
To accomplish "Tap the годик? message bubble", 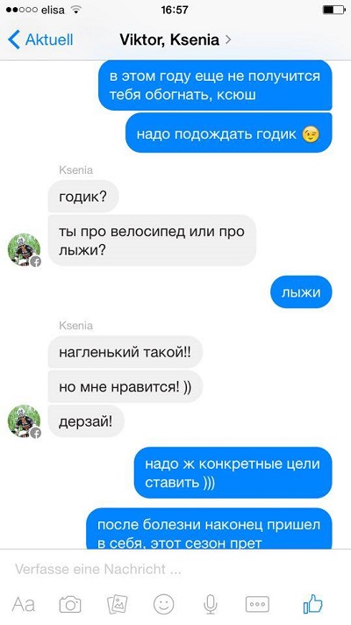I will (82, 197).
